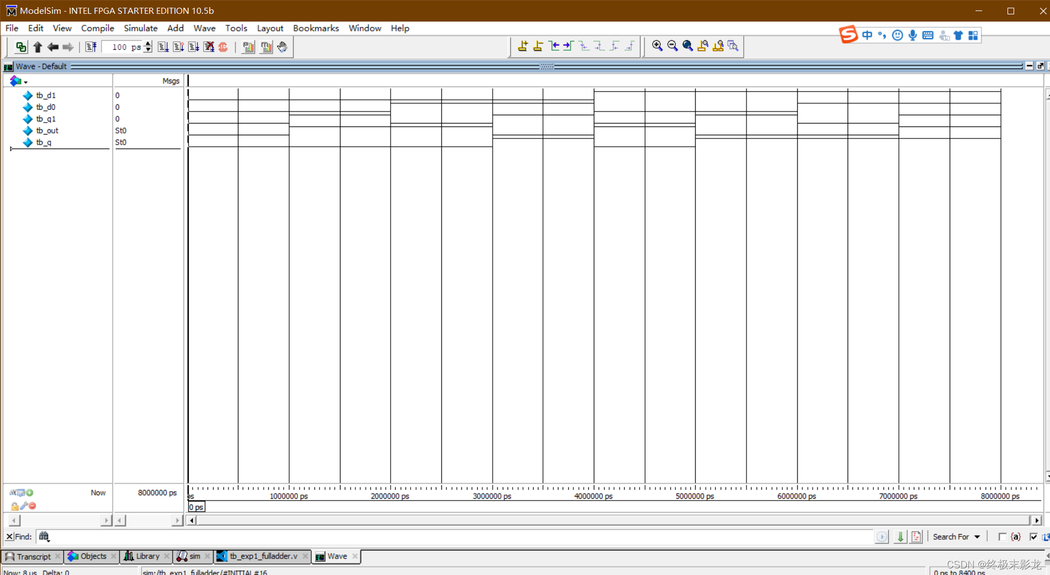Open the Tools menu

pos(236,28)
